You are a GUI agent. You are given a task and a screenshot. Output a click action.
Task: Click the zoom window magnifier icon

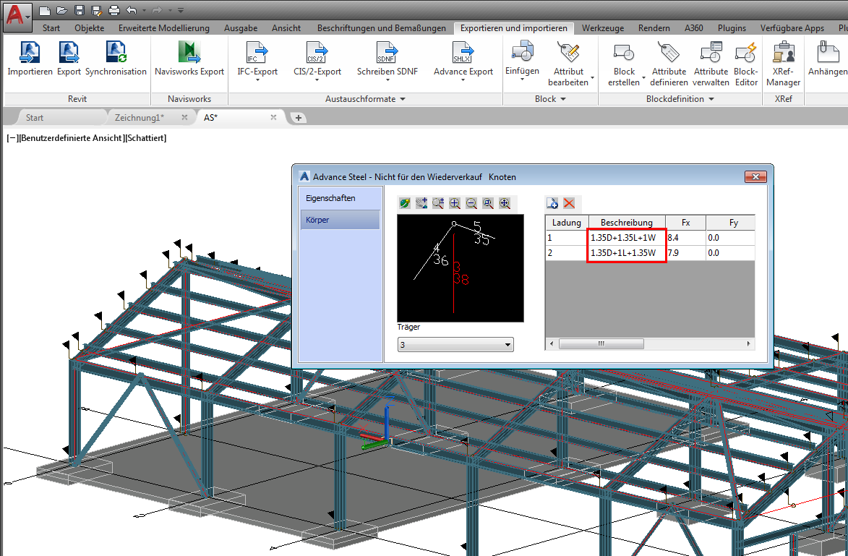(x=488, y=203)
